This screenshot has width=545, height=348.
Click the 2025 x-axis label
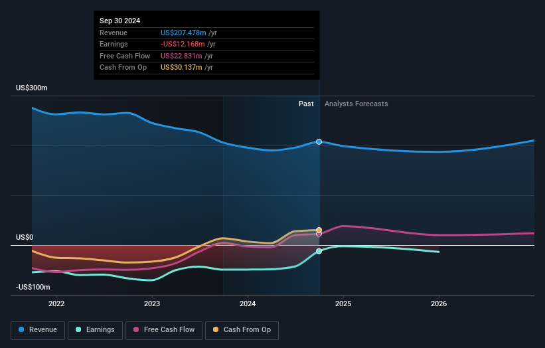coord(343,304)
